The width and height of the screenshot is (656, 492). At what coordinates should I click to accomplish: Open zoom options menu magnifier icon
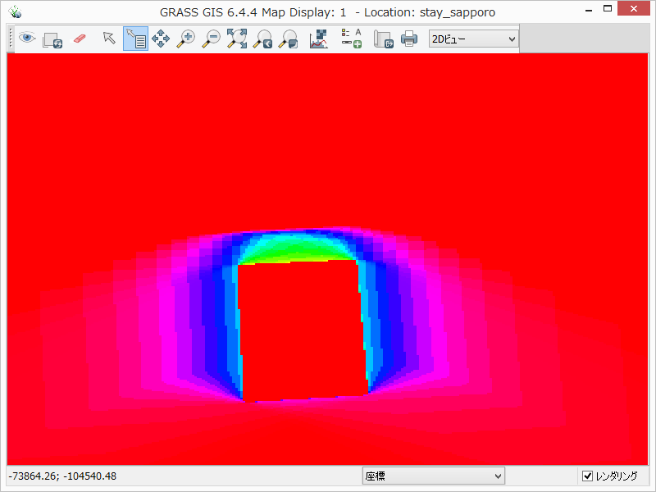tap(289, 39)
